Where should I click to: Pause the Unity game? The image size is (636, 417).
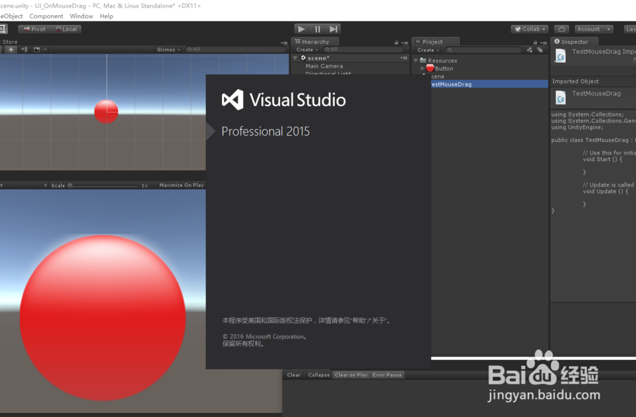[317, 29]
